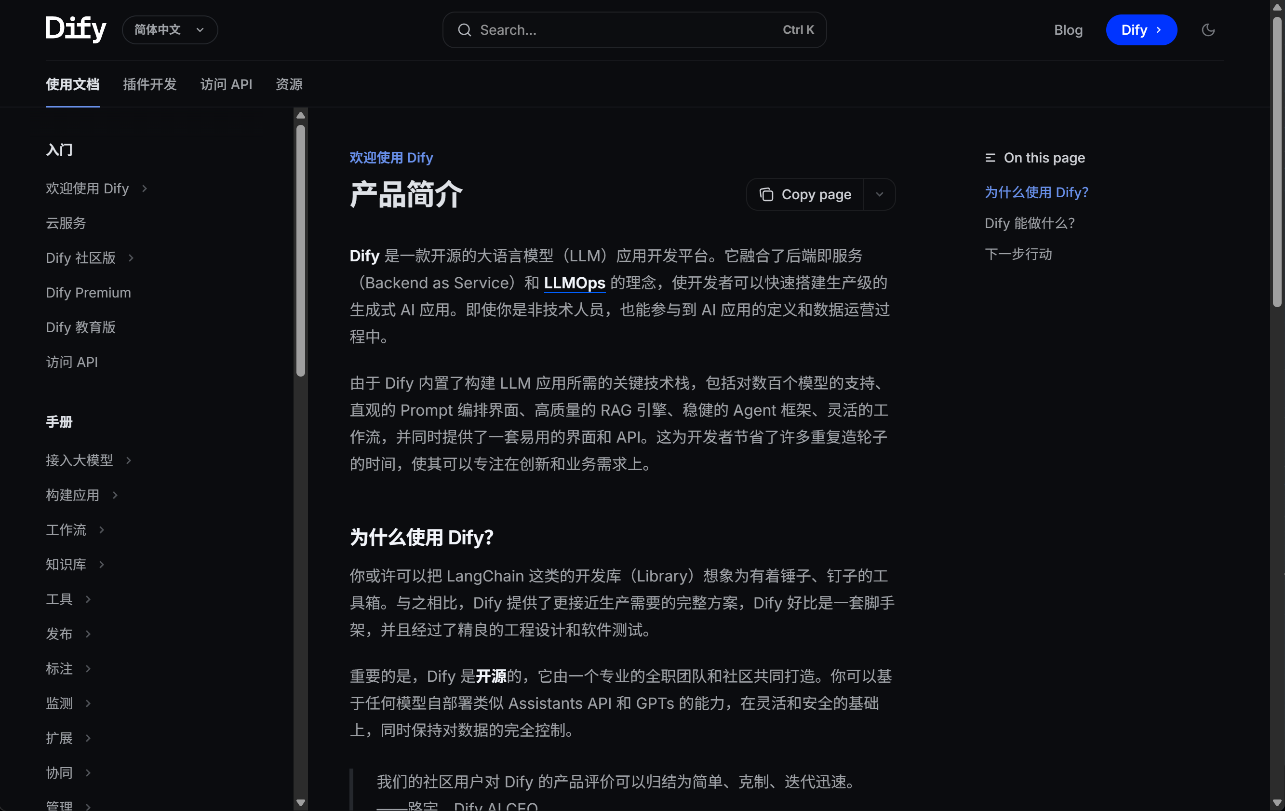This screenshot has width=1285, height=811.
Task: Switch to the 资源 tab
Action: (x=289, y=84)
